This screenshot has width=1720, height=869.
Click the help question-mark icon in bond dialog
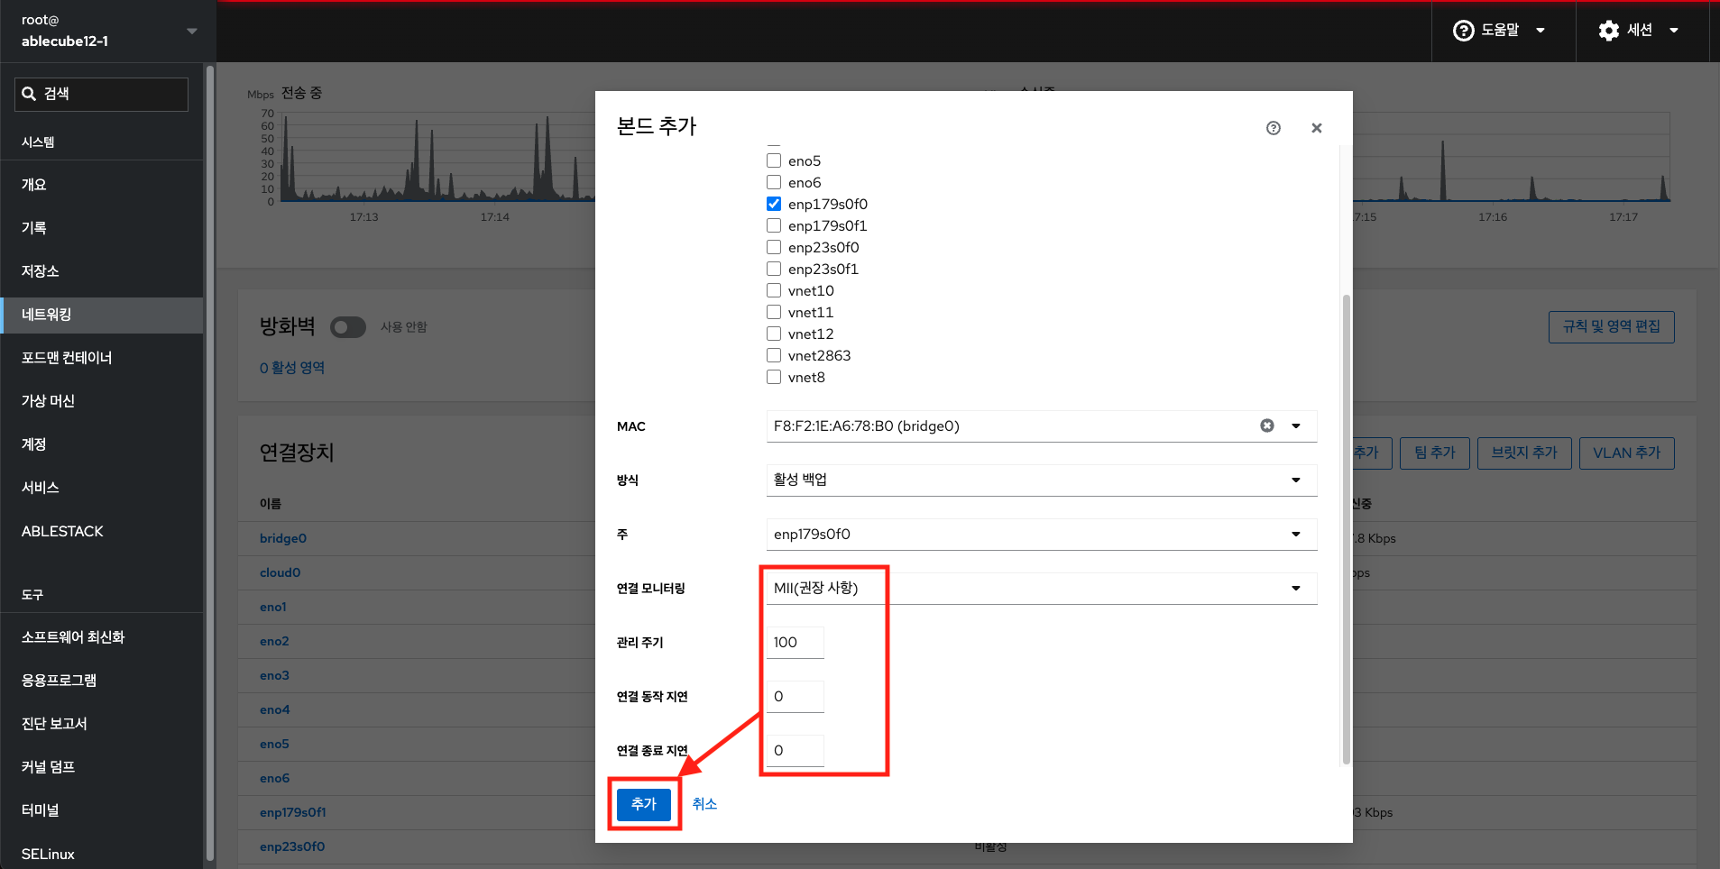(x=1273, y=128)
